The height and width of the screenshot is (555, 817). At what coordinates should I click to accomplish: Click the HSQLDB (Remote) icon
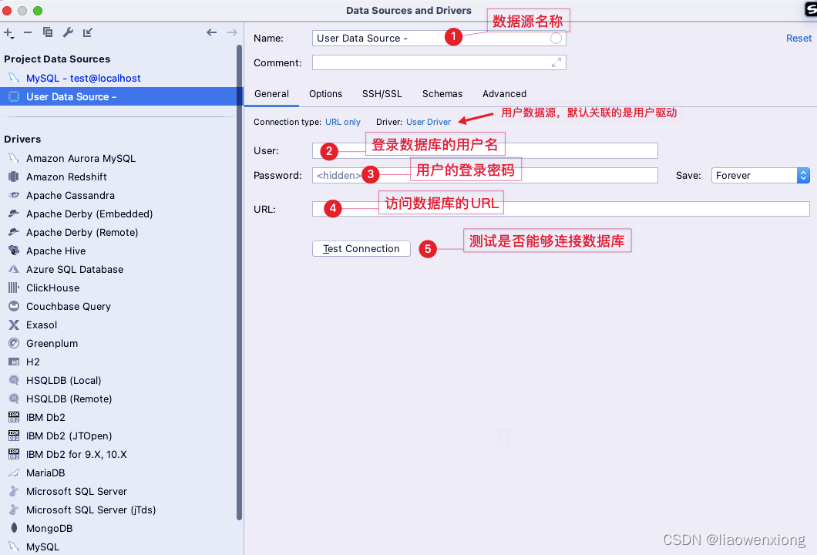click(14, 399)
